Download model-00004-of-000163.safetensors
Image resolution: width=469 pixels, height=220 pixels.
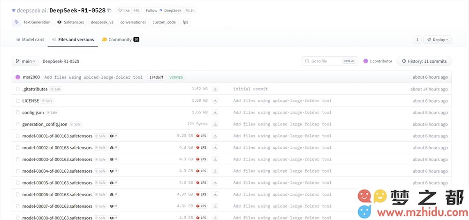(x=215, y=171)
